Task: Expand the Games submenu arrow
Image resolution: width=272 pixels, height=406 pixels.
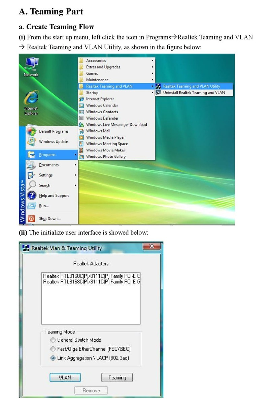Action: pyautogui.click(x=152, y=73)
